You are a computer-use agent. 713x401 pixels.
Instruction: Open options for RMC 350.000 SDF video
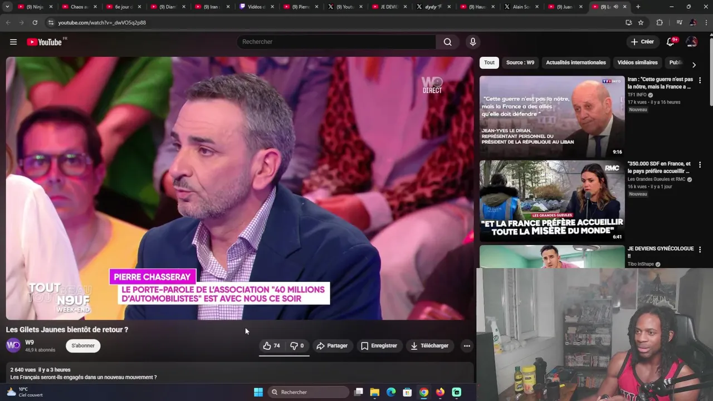coord(700,165)
